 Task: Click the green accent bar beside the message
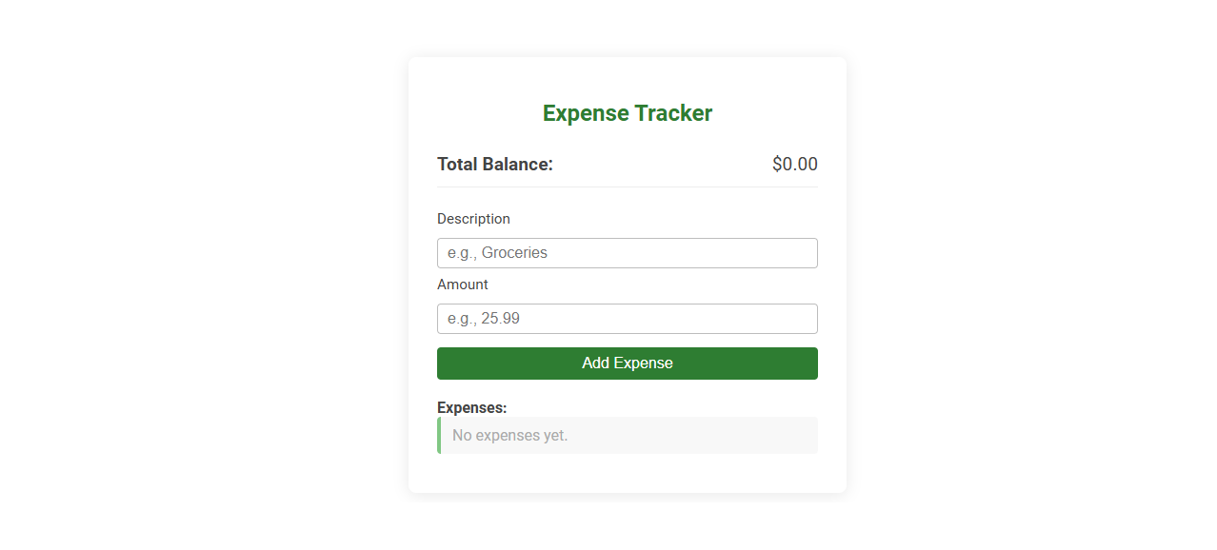[439, 435]
